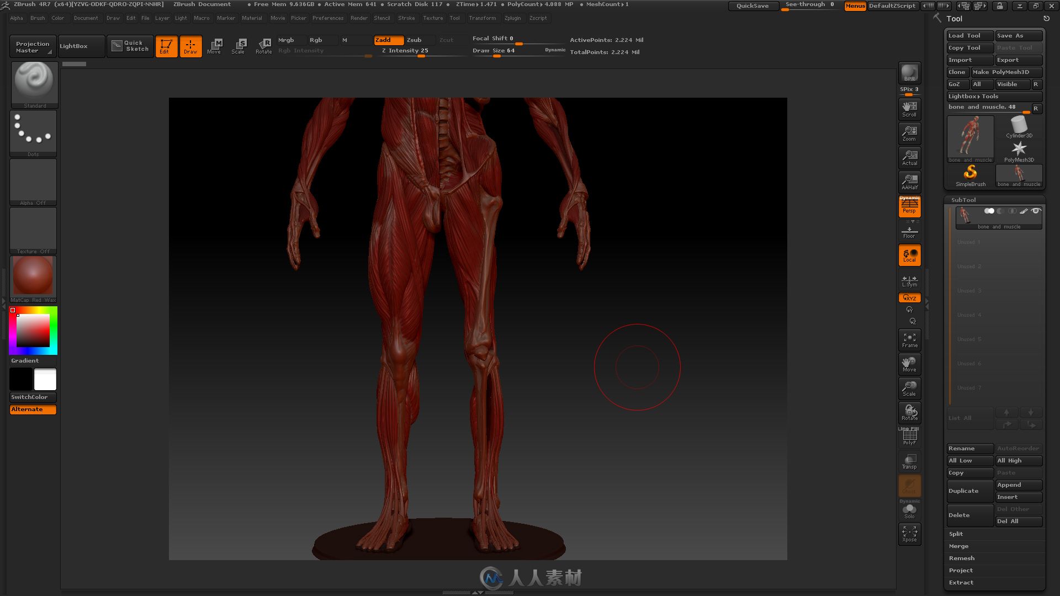Click the Rotate tool icon
The height and width of the screenshot is (596, 1060).
pyautogui.click(x=264, y=45)
